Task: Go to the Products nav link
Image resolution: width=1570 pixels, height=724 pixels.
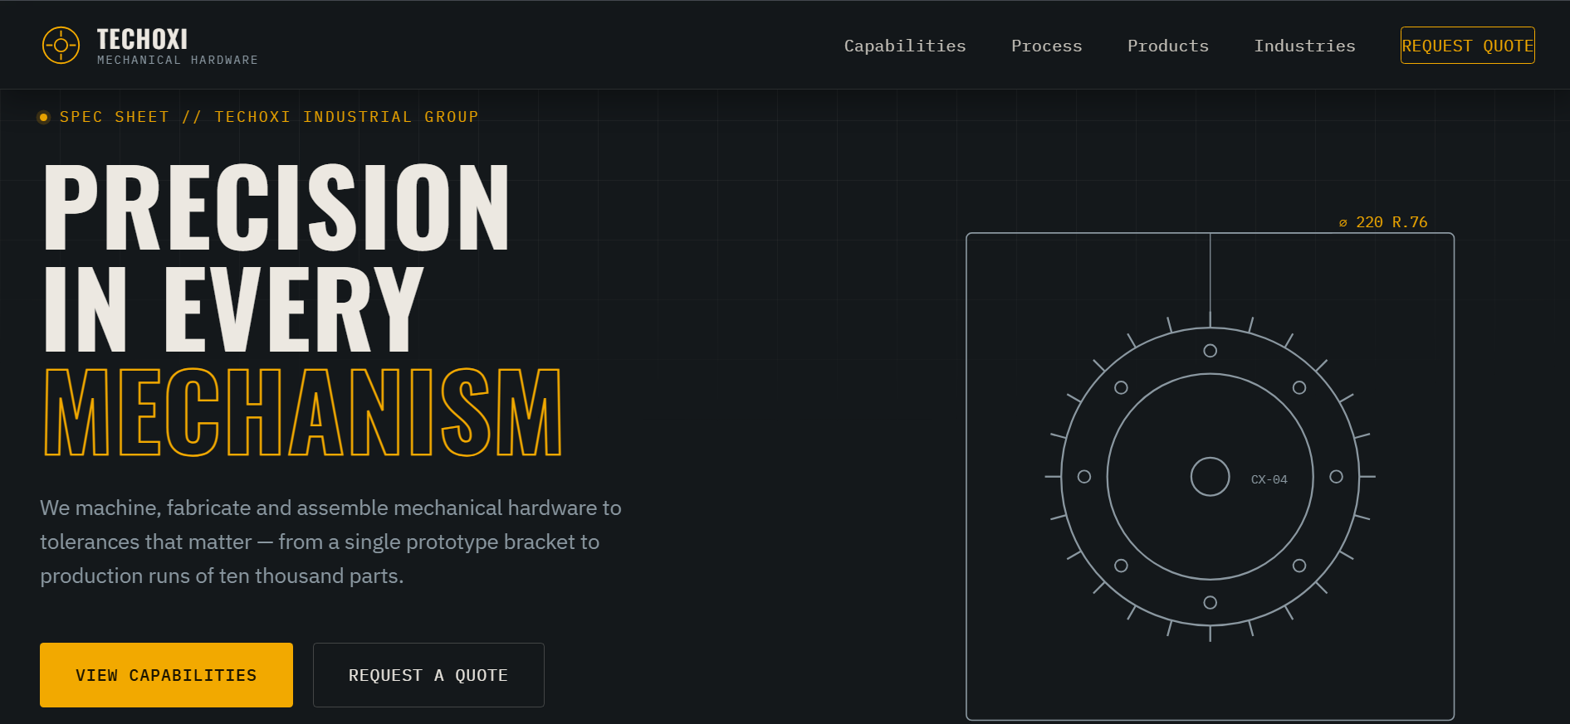Action: [x=1167, y=46]
